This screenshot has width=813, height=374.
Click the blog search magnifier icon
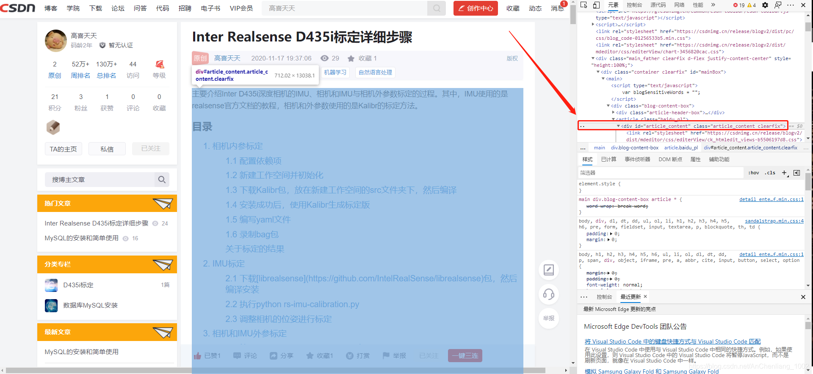(x=162, y=179)
